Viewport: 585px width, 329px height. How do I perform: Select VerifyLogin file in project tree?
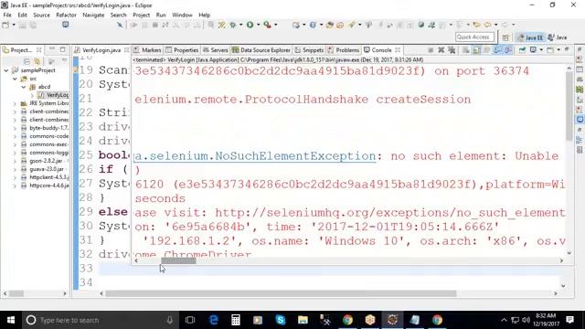click(x=53, y=95)
